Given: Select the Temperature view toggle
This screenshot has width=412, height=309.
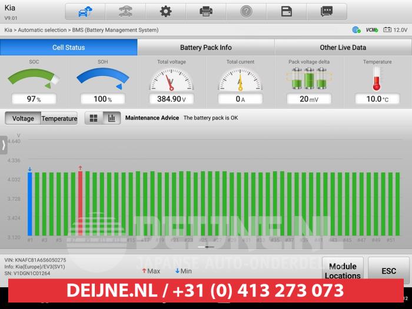Looking at the screenshot, I should point(59,118).
